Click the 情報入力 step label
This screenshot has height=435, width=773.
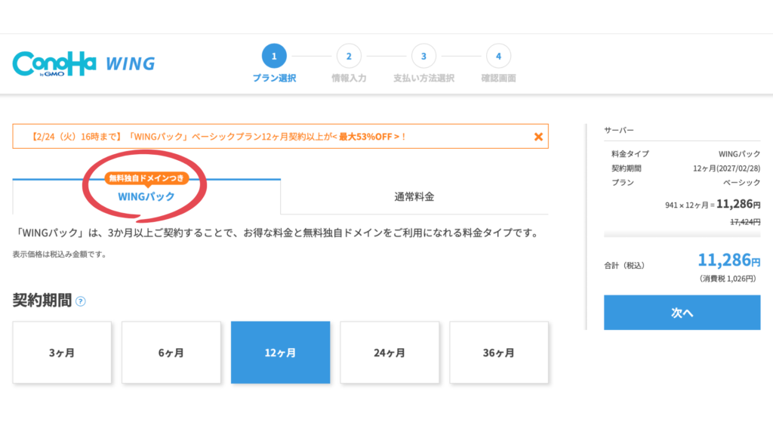pyautogui.click(x=349, y=79)
